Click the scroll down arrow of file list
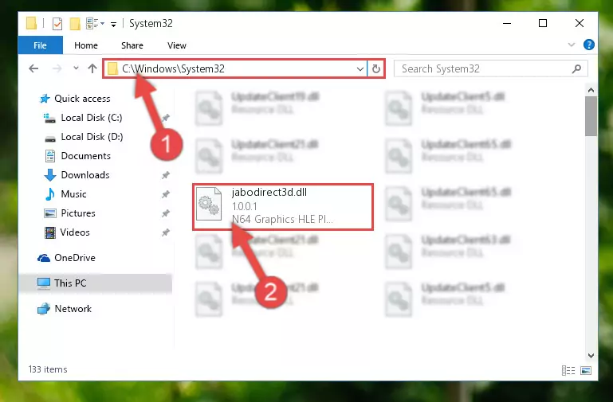613x402 pixels. 591,356
